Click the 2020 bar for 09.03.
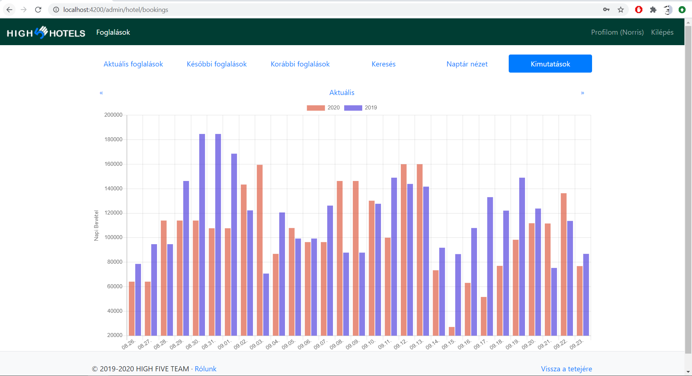 (x=259, y=250)
